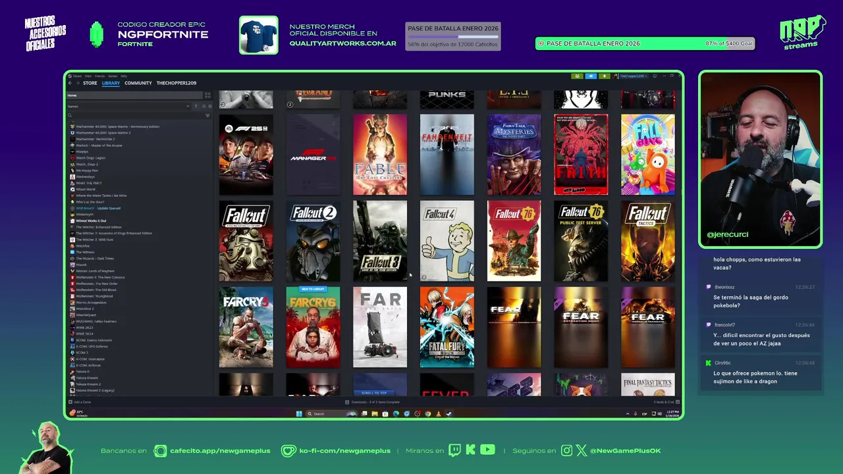Open the FAITH game cover
The image size is (843, 474).
pos(581,155)
